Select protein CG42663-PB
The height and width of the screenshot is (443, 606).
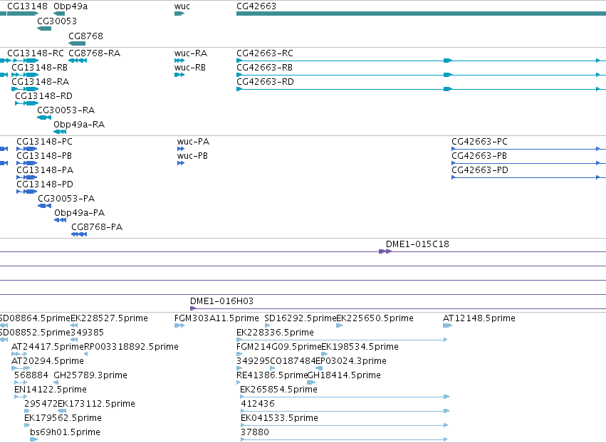coord(479,156)
